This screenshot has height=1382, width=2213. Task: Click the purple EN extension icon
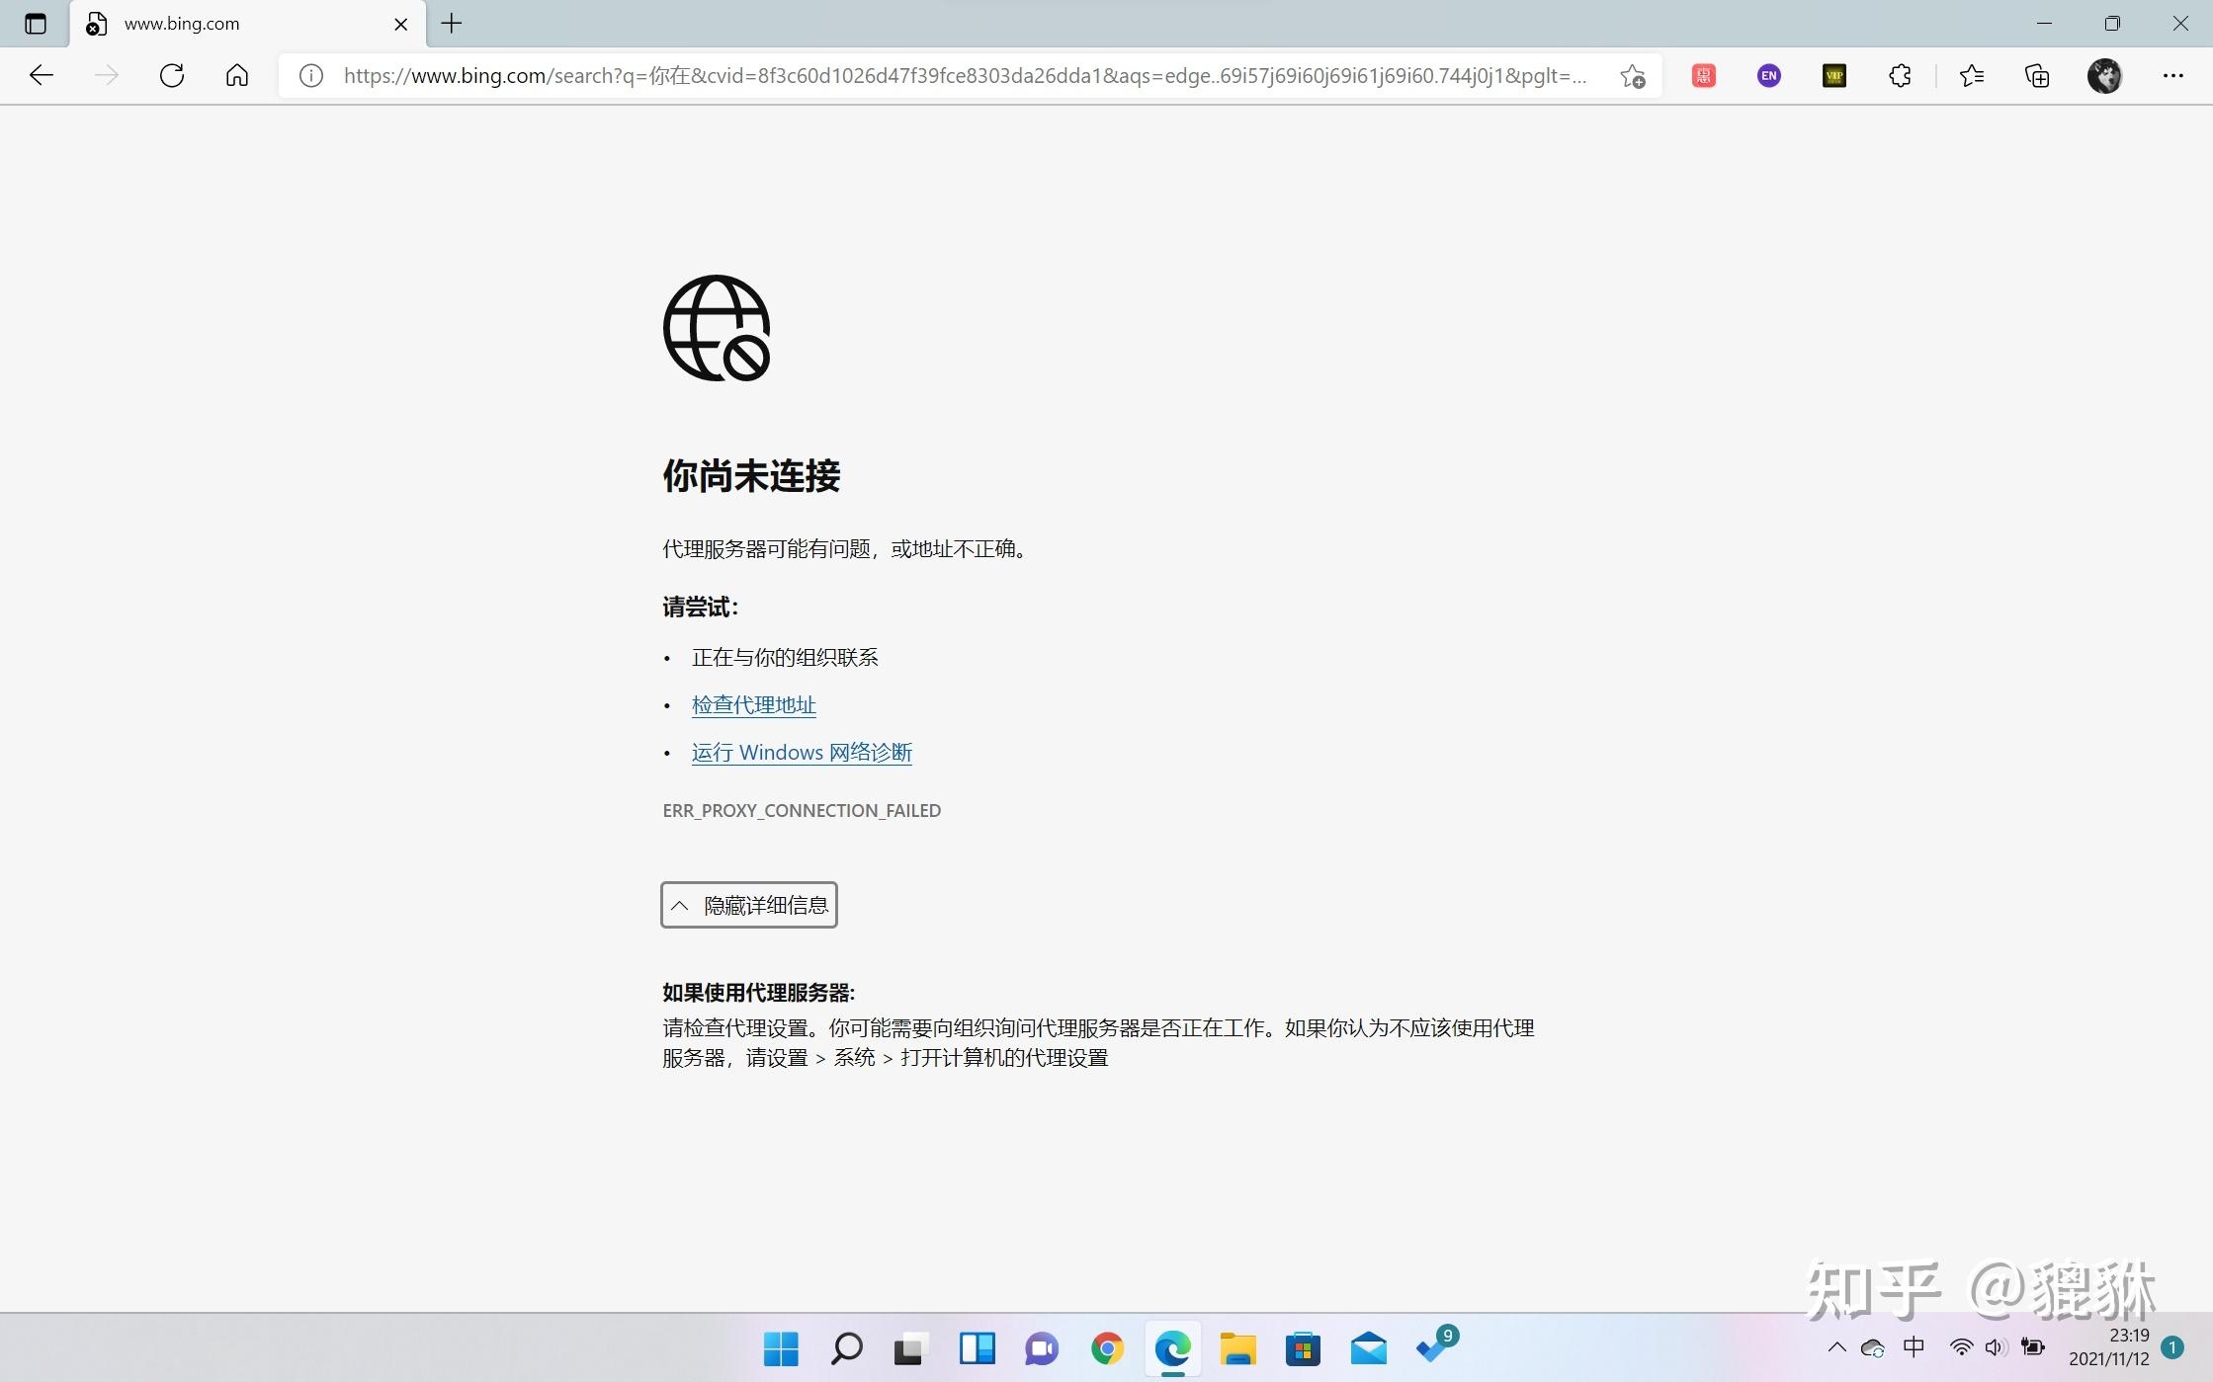point(1768,75)
